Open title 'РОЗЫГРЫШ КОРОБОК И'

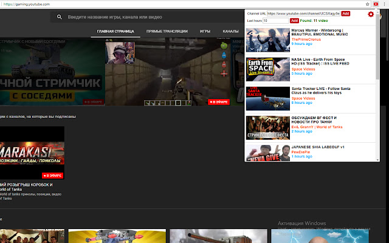click(26, 187)
